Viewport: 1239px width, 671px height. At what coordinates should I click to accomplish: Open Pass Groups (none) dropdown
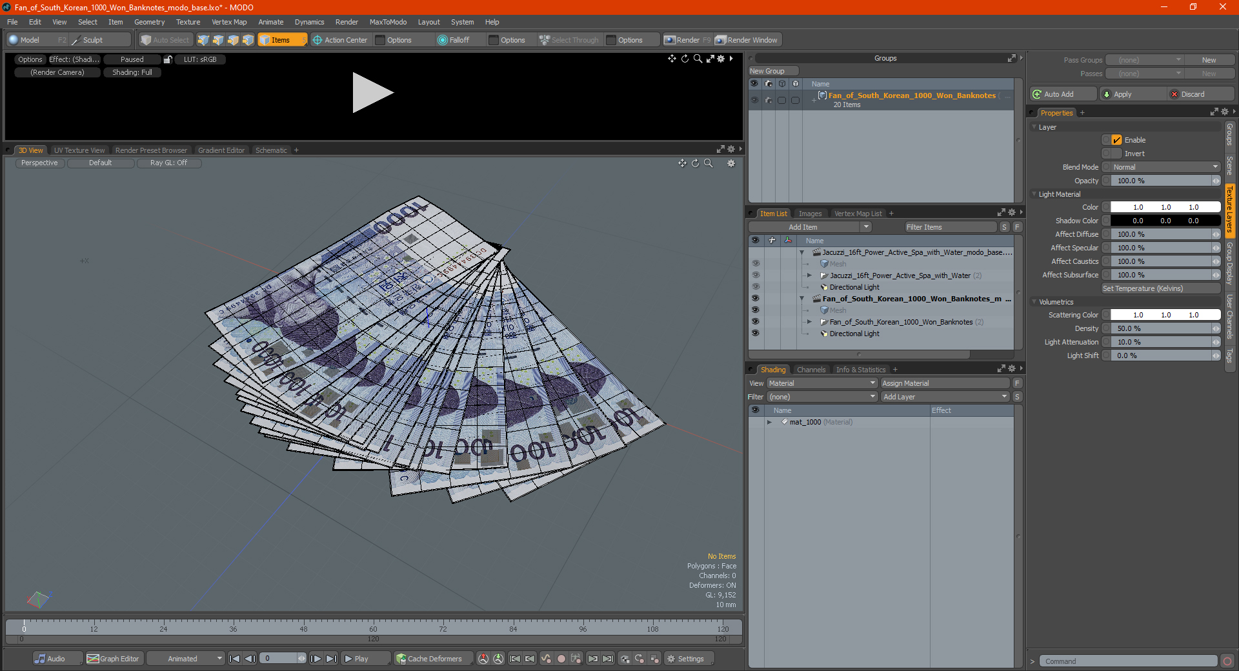click(1144, 60)
